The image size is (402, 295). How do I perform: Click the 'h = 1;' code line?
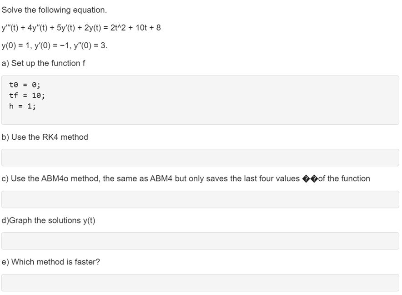(x=22, y=106)
